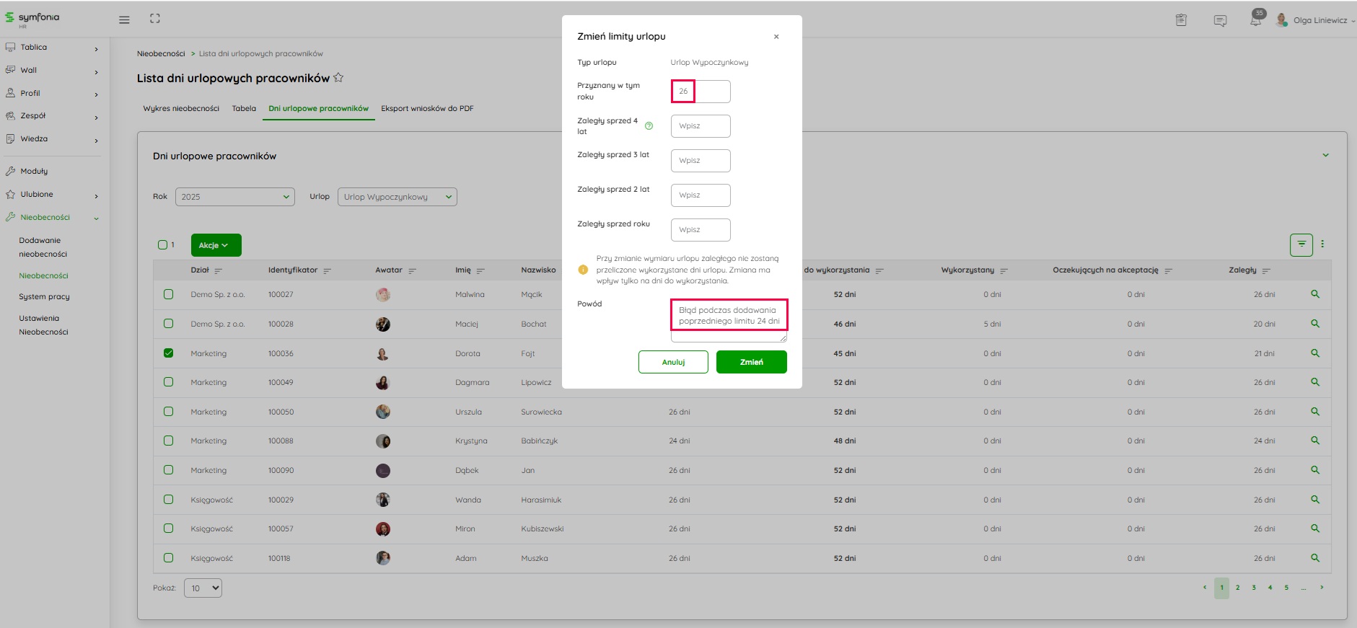1357x628 pixels.
Task: Click the clipboard tasks icon in header
Action: [1181, 20]
